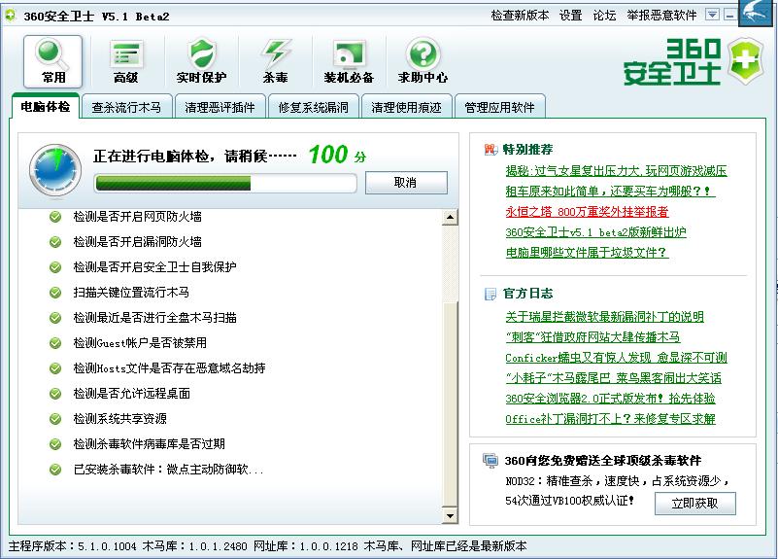Click check icon beside 检测是否开启安全卫士自我保护
The image size is (778, 559).
[x=55, y=267]
